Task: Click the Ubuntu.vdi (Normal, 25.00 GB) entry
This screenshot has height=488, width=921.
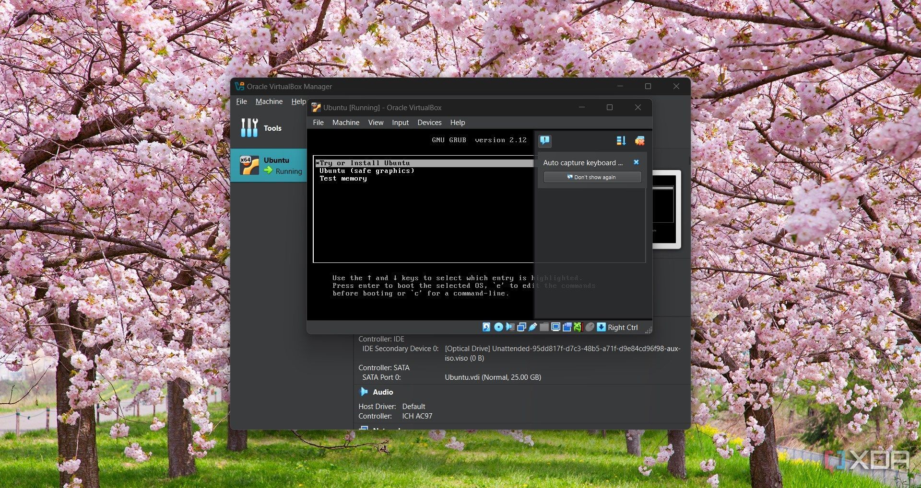Action: 493,377
